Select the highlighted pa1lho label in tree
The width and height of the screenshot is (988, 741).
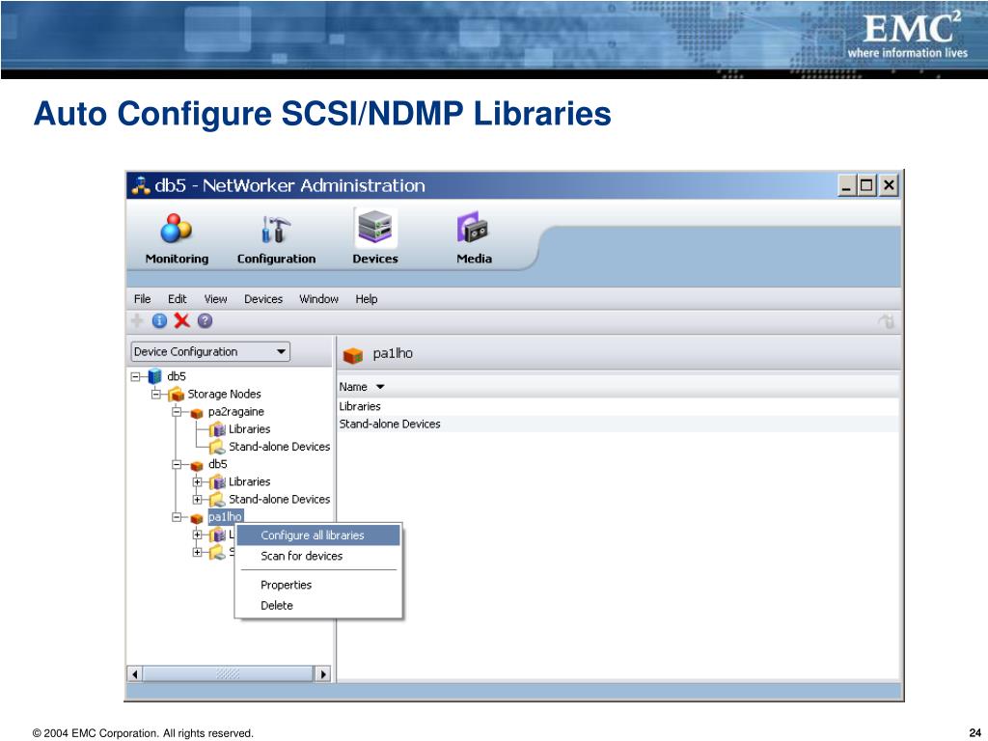pos(225,517)
